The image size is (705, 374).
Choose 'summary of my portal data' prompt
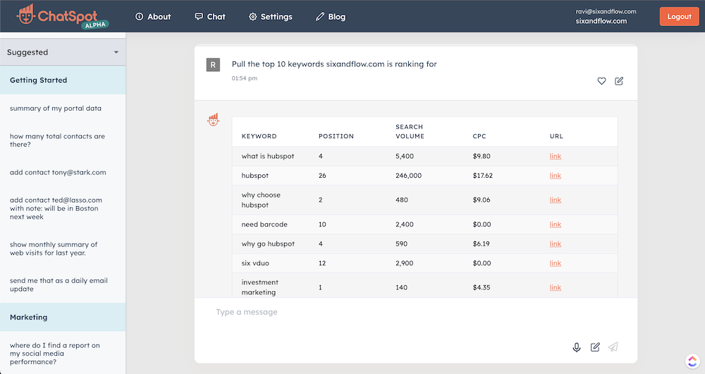click(55, 108)
